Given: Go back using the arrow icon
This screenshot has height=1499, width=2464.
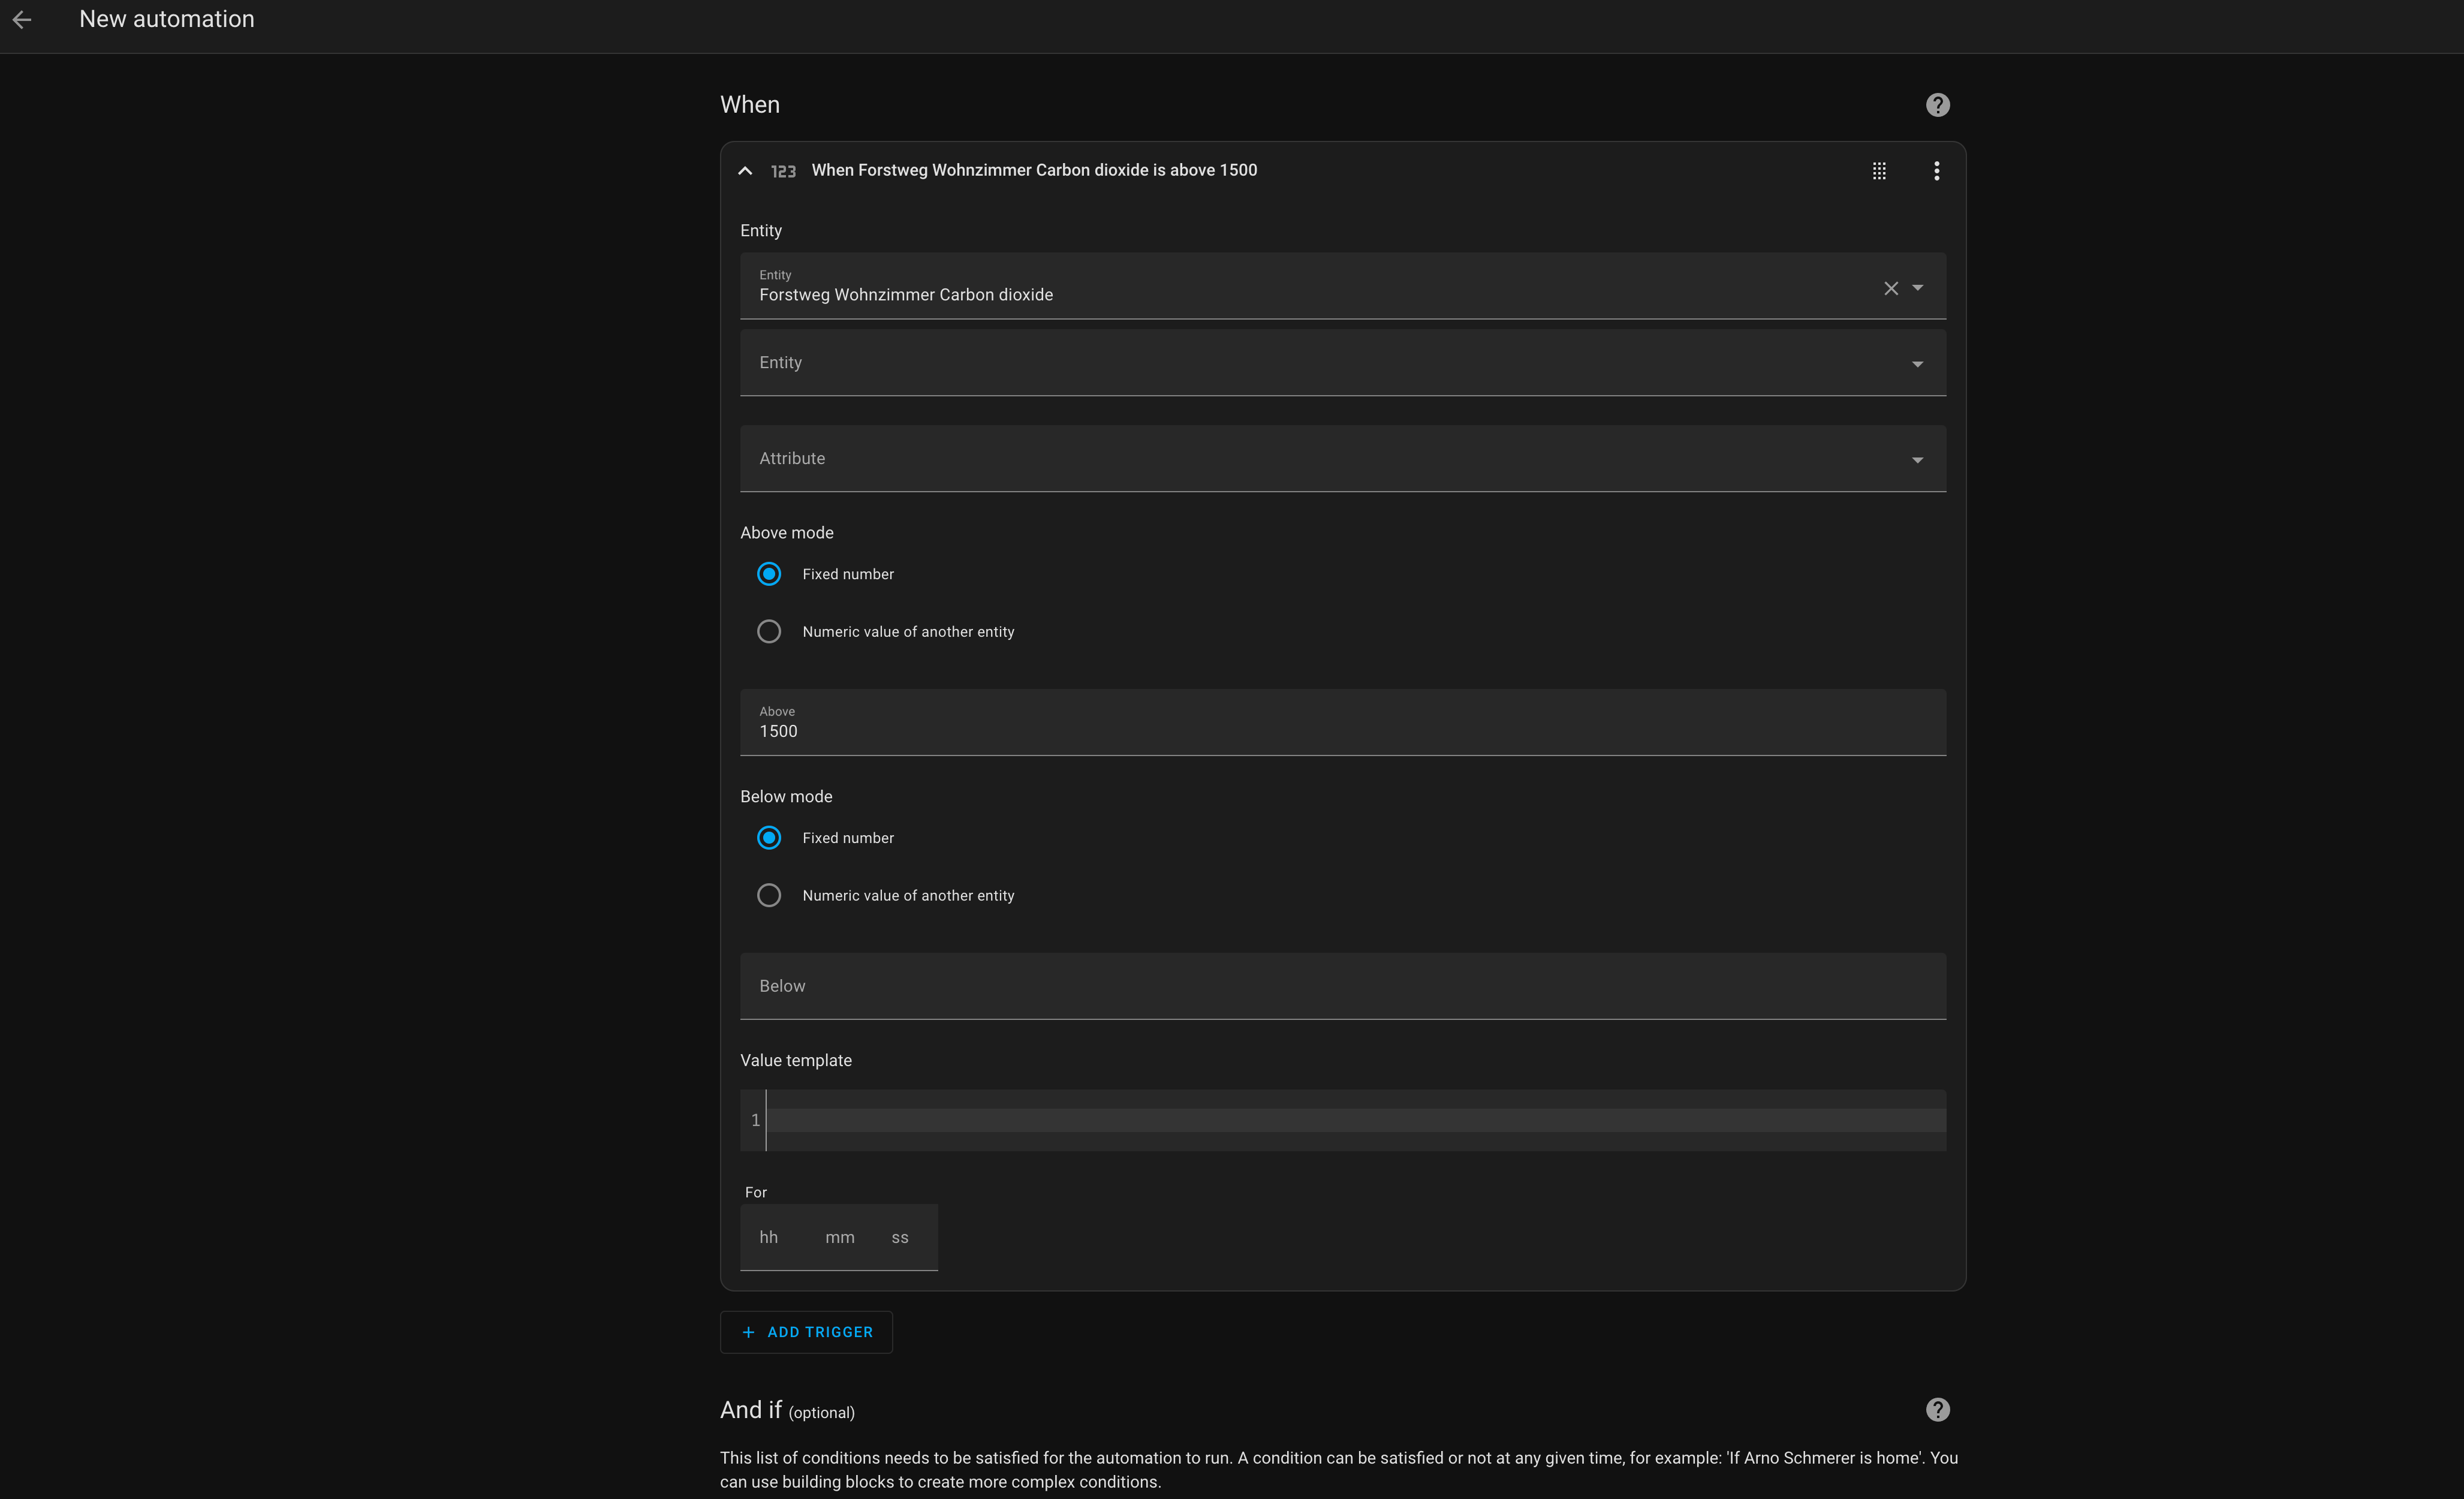Looking at the screenshot, I should tap(22, 19).
